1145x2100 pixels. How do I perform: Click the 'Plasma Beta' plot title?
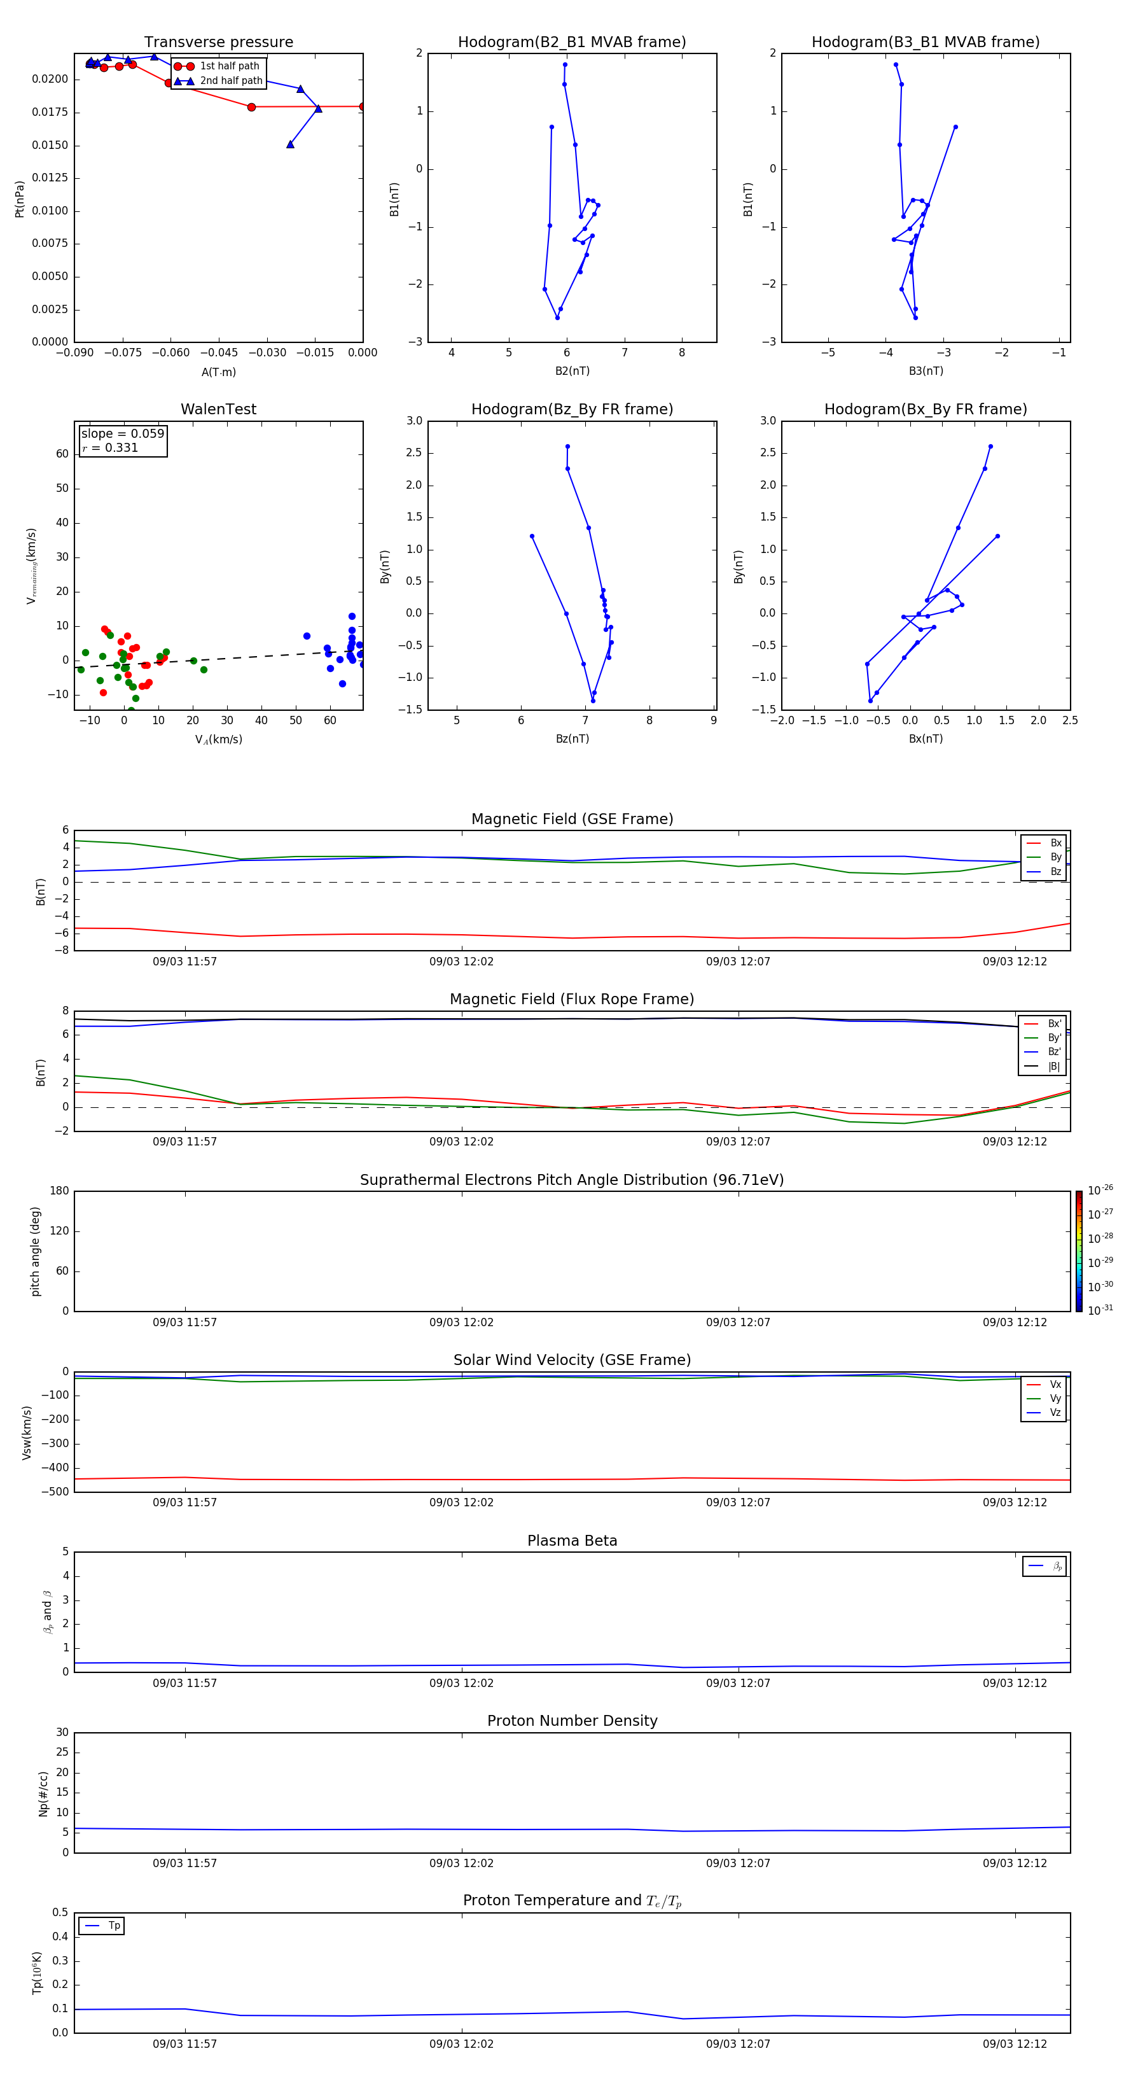tap(572, 1541)
